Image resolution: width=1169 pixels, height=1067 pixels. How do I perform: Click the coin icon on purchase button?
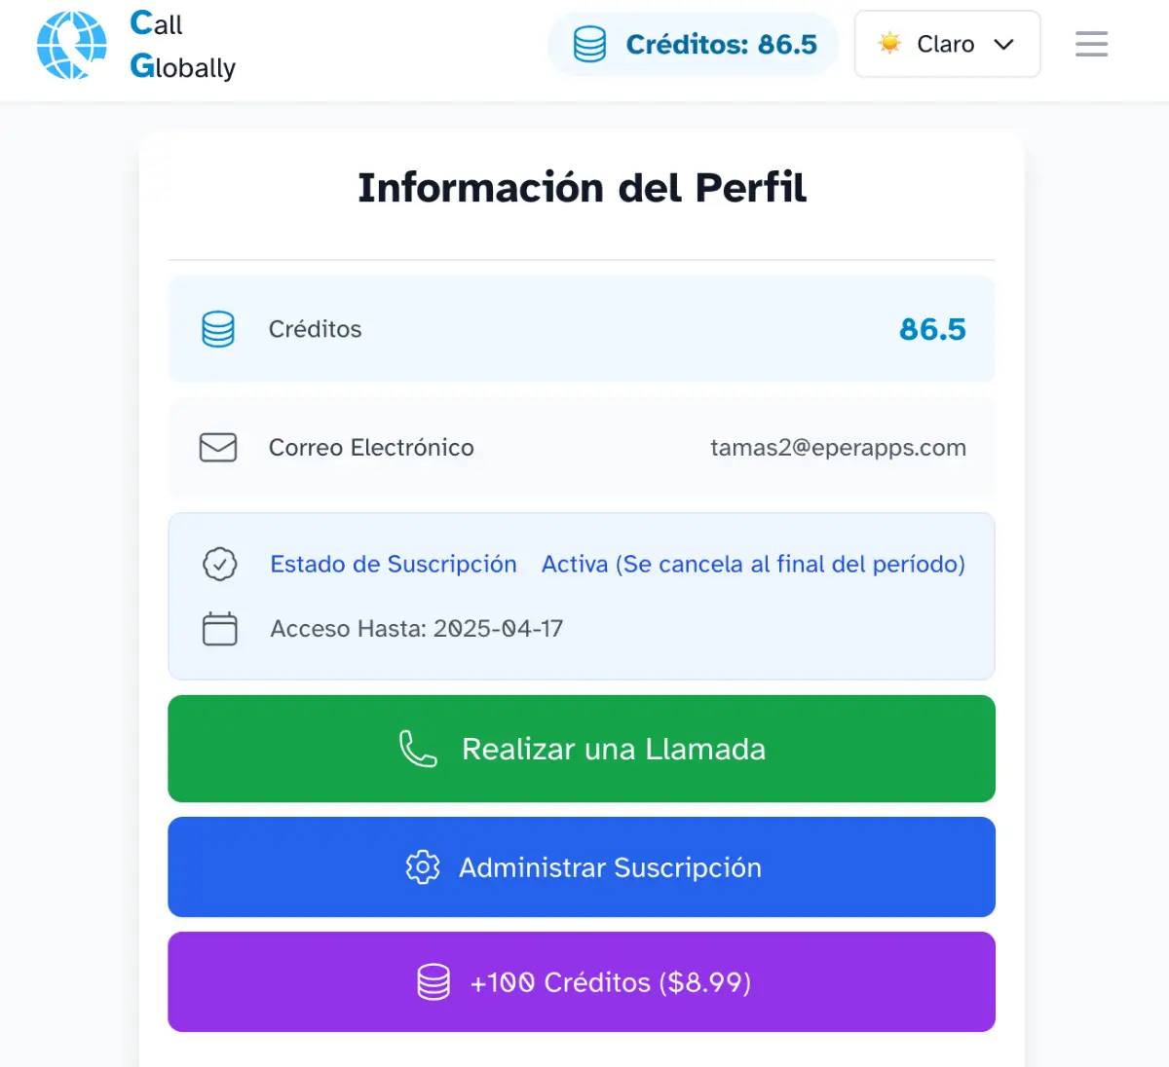434,982
